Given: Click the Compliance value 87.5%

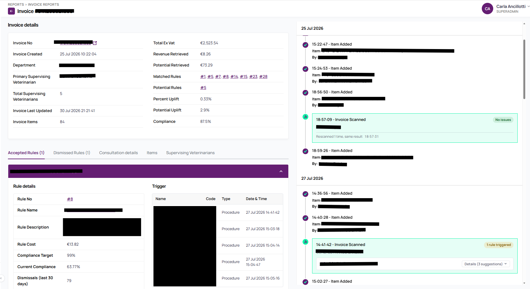Looking at the screenshot, I should (206, 122).
